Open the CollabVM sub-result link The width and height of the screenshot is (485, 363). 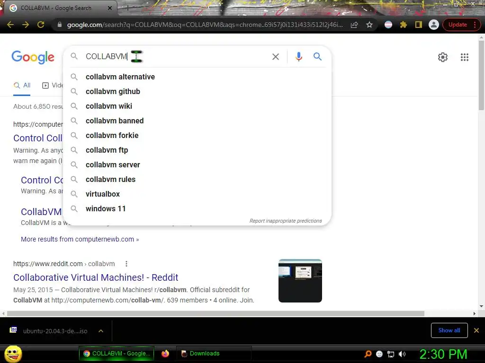[x=41, y=212]
